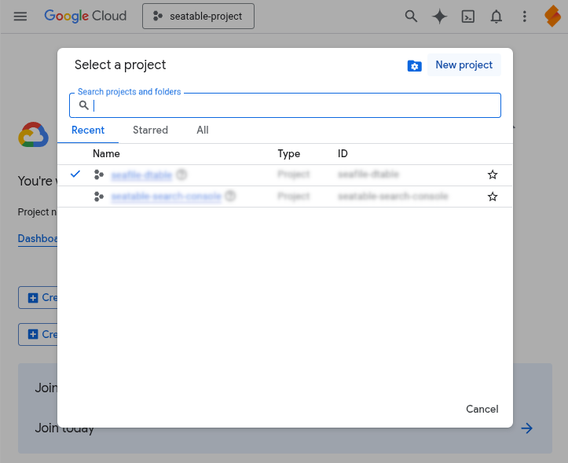The height and width of the screenshot is (463, 568).
Task: Click help icon beside first project name
Action: (181, 175)
